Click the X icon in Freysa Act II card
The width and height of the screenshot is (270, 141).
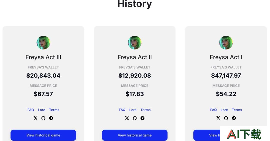[x=127, y=118]
